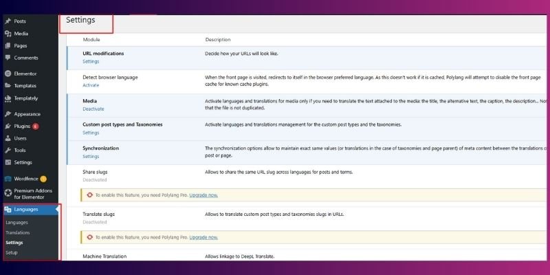550x275 pixels.
Task: Click the Appearance paintbrush icon
Action: pyautogui.click(x=8, y=114)
